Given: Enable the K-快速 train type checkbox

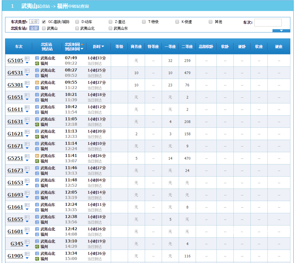Looking at the screenshot, I should (177, 22).
